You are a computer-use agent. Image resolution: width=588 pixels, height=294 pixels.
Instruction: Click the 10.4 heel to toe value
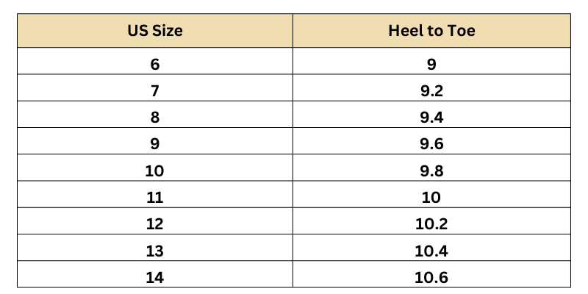coord(431,251)
